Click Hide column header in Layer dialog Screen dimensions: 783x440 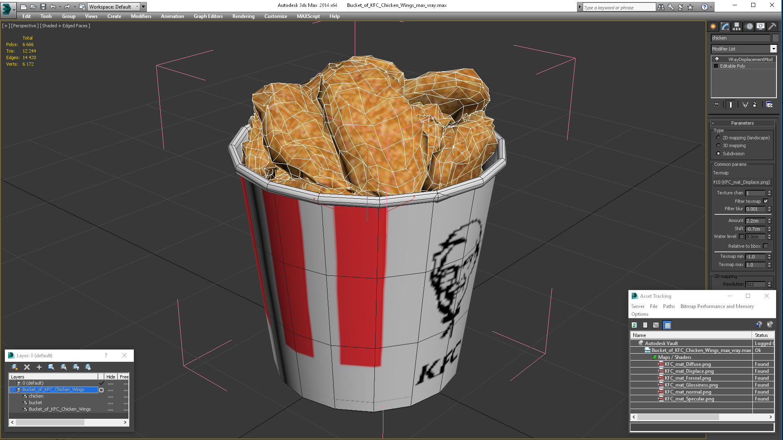point(111,377)
